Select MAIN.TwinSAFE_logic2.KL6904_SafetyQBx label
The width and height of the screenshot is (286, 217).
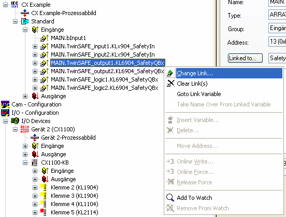click(105, 88)
